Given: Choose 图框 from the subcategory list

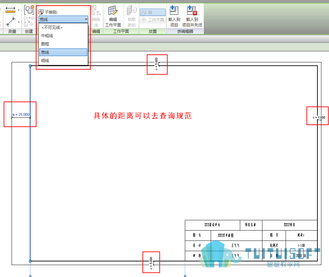Looking at the screenshot, I should pyautogui.click(x=63, y=44).
